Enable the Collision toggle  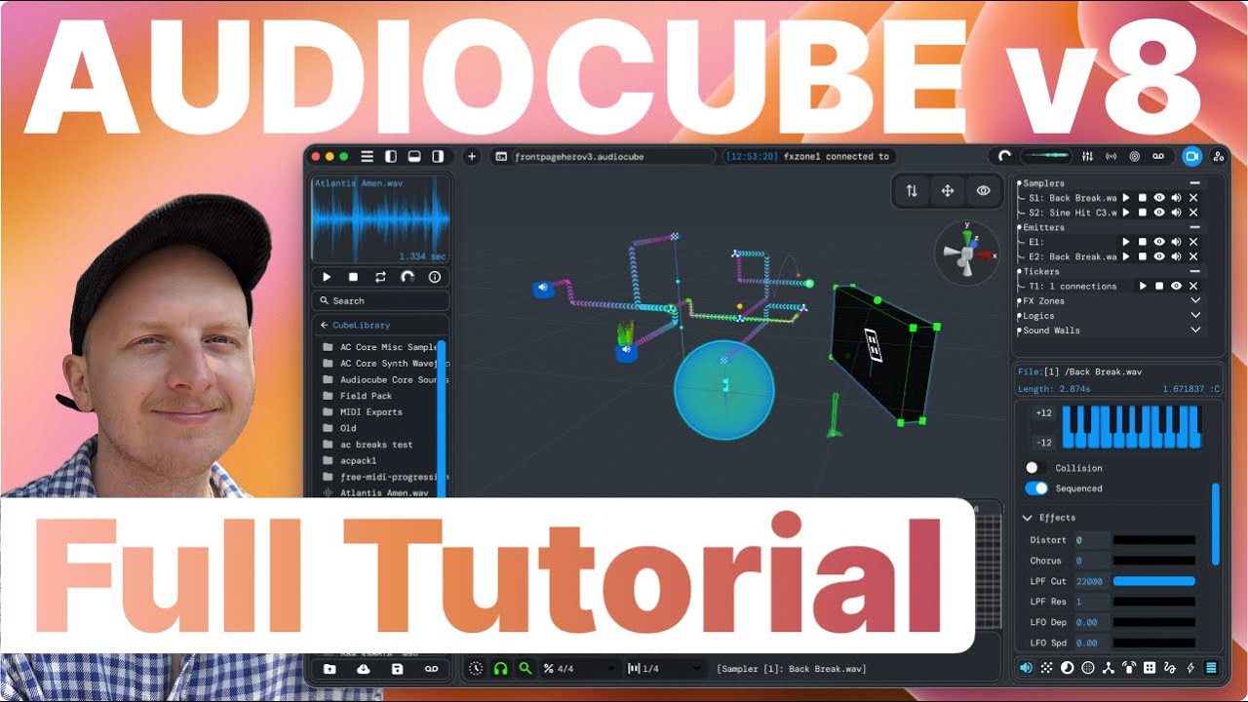1035,468
